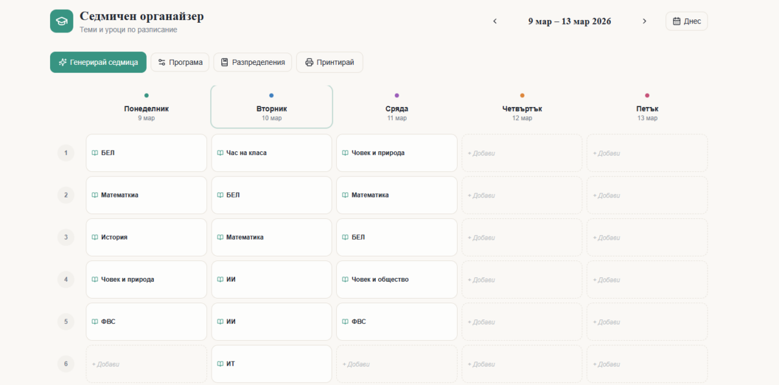
Task: Go to previous week with left chevron
Action: [x=495, y=21]
